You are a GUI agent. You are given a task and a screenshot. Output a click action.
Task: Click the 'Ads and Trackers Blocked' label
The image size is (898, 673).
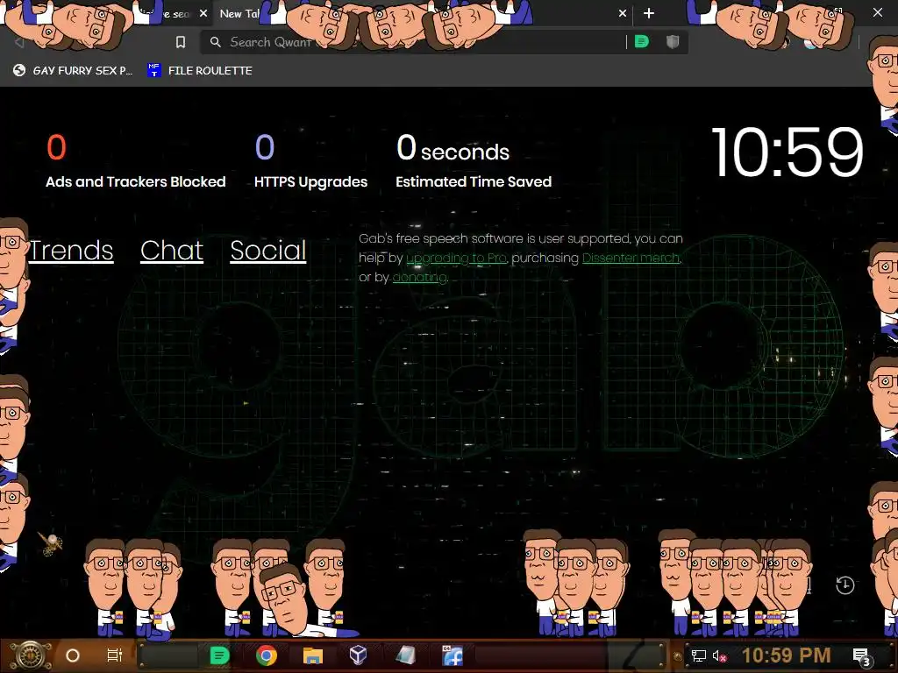(136, 182)
